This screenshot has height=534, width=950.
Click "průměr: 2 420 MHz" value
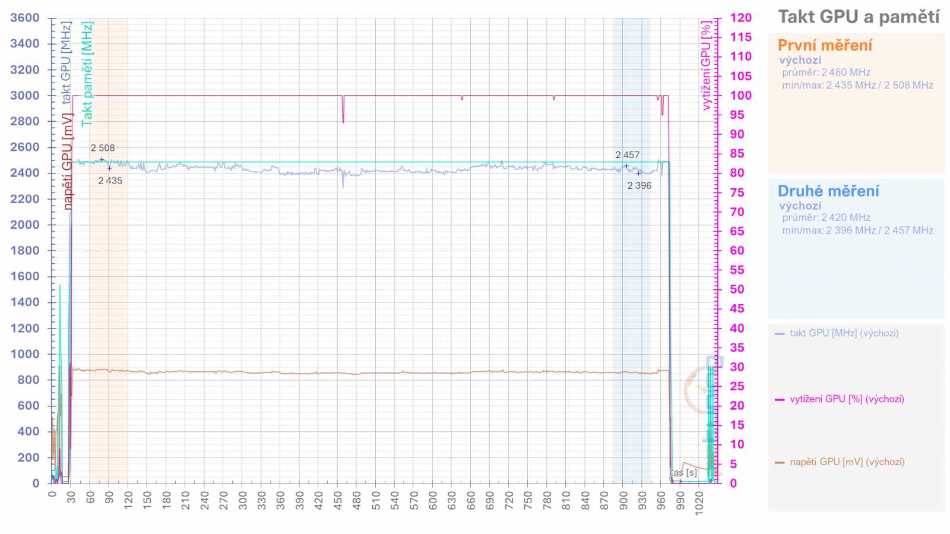coord(826,217)
